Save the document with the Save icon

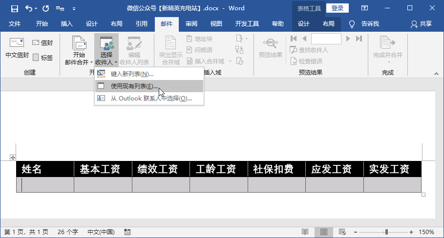15,8
